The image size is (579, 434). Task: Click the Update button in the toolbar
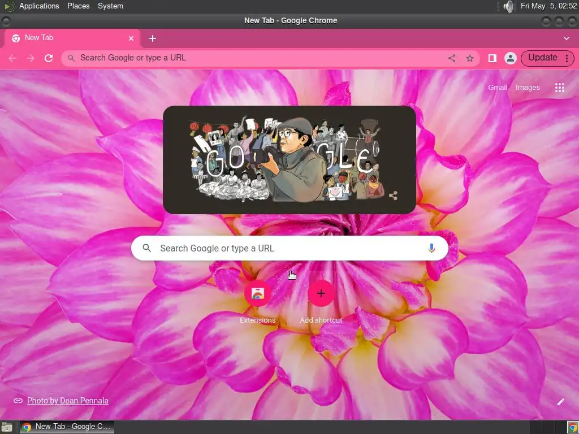[x=542, y=58]
